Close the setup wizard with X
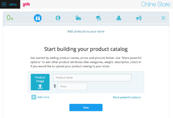This screenshot has width=173, height=118. click(163, 18)
